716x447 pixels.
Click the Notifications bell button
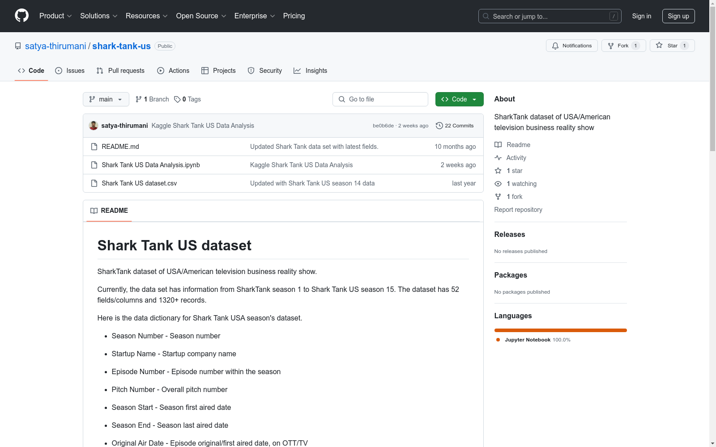(x=572, y=46)
